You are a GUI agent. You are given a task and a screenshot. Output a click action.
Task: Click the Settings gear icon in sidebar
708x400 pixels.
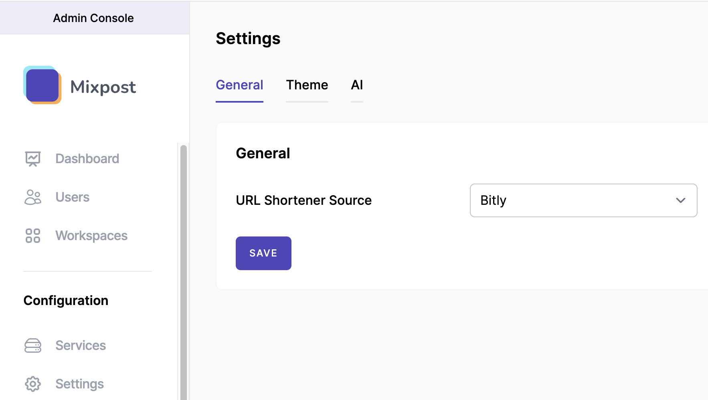tap(33, 384)
